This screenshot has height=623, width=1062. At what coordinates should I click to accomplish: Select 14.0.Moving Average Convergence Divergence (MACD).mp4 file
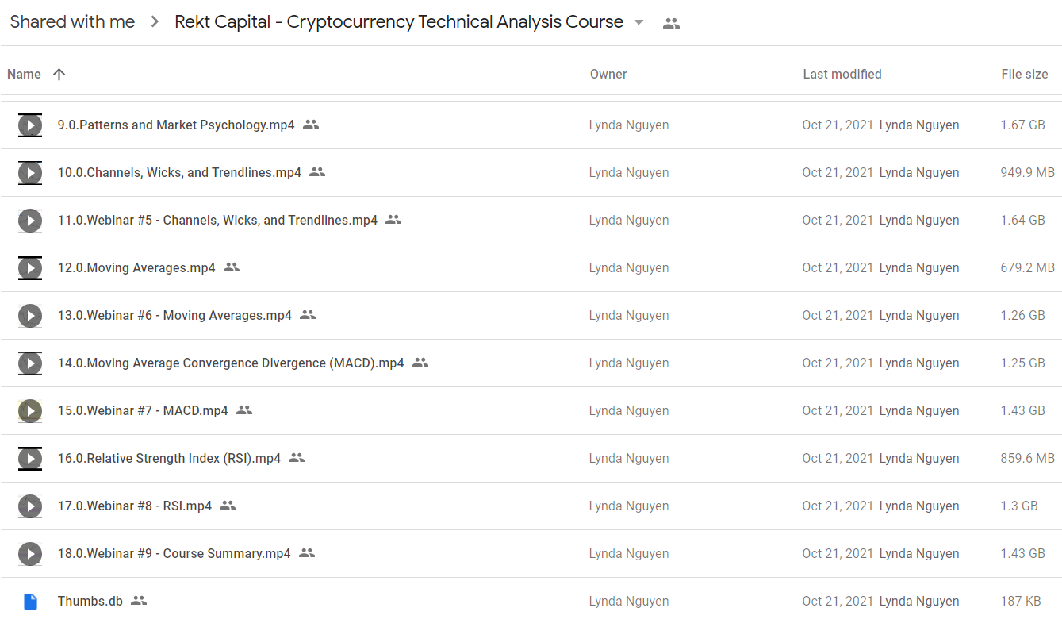pos(231,363)
